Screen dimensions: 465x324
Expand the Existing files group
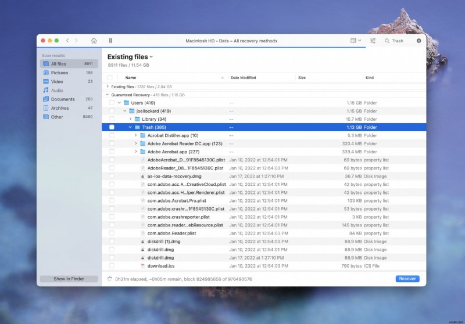point(108,87)
